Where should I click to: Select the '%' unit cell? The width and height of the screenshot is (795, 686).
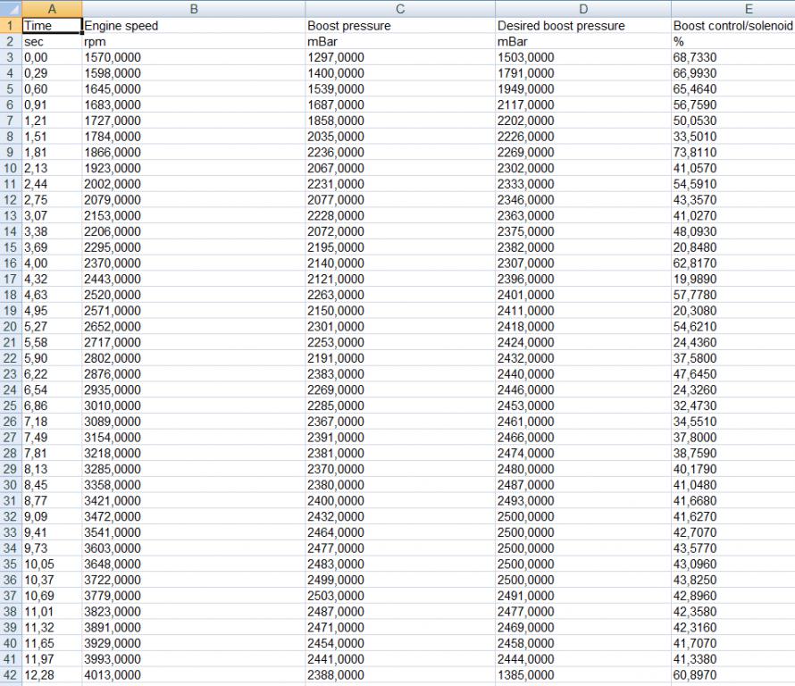[x=732, y=42]
